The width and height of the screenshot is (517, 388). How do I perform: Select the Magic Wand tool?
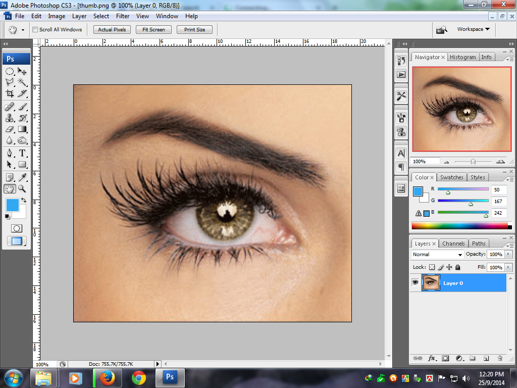tap(22, 82)
